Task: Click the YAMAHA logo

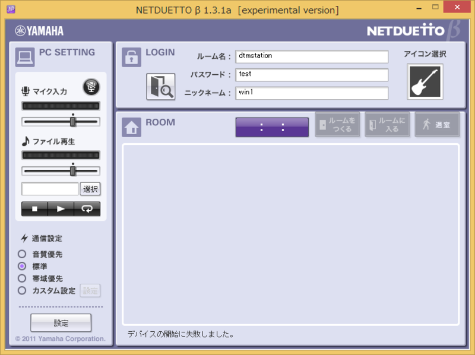Action: click(39, 31)
